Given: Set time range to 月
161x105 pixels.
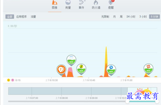Looking at the screenshot, I should click(x=114, y=17).
